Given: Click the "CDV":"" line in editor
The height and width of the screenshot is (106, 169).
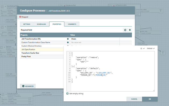Looking at the screenshot, I should [84, 62].
